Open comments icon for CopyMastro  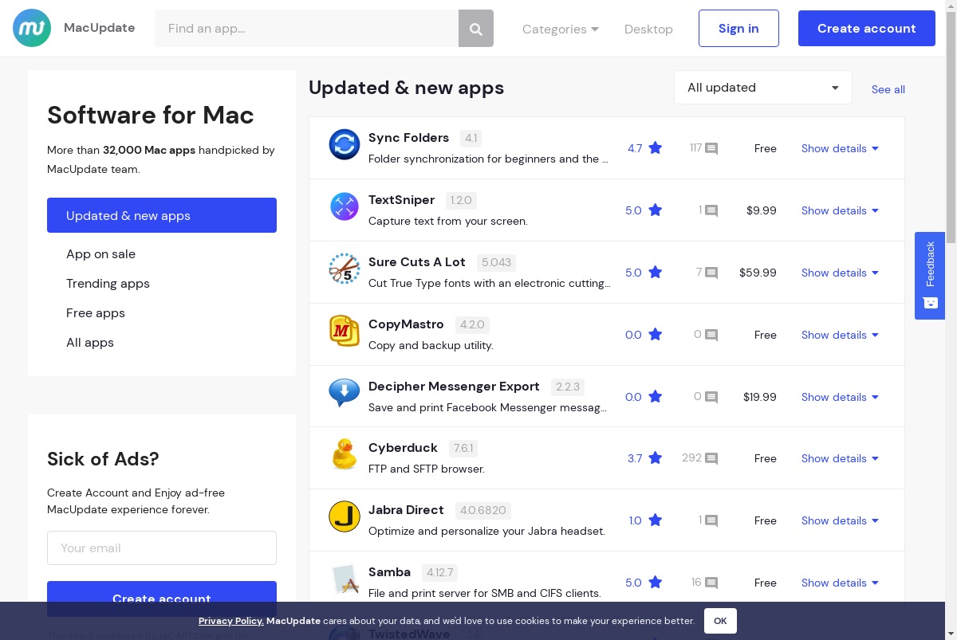[x=711, y=336]
